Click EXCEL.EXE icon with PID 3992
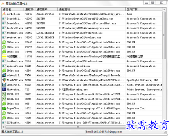The width and height of the screenshot is (172, 137). tap(4, 94)
